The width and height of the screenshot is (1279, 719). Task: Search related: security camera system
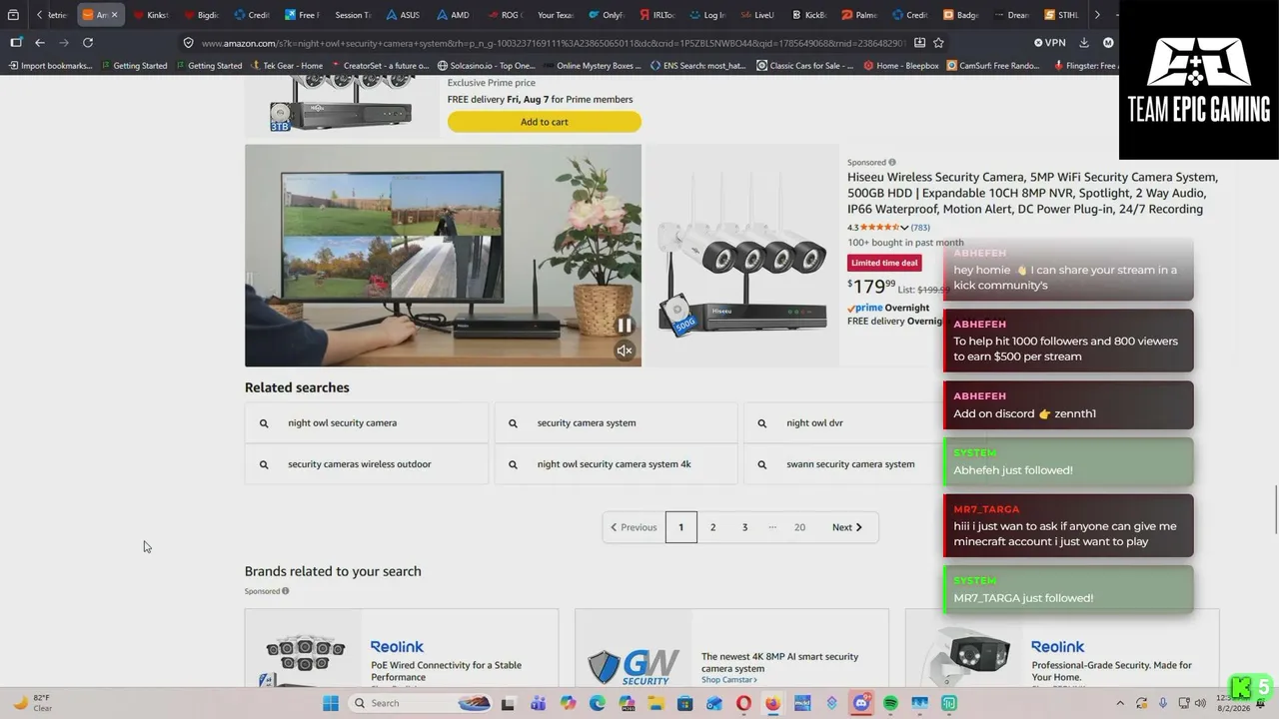pyautogui.click(x=616, y=423)
